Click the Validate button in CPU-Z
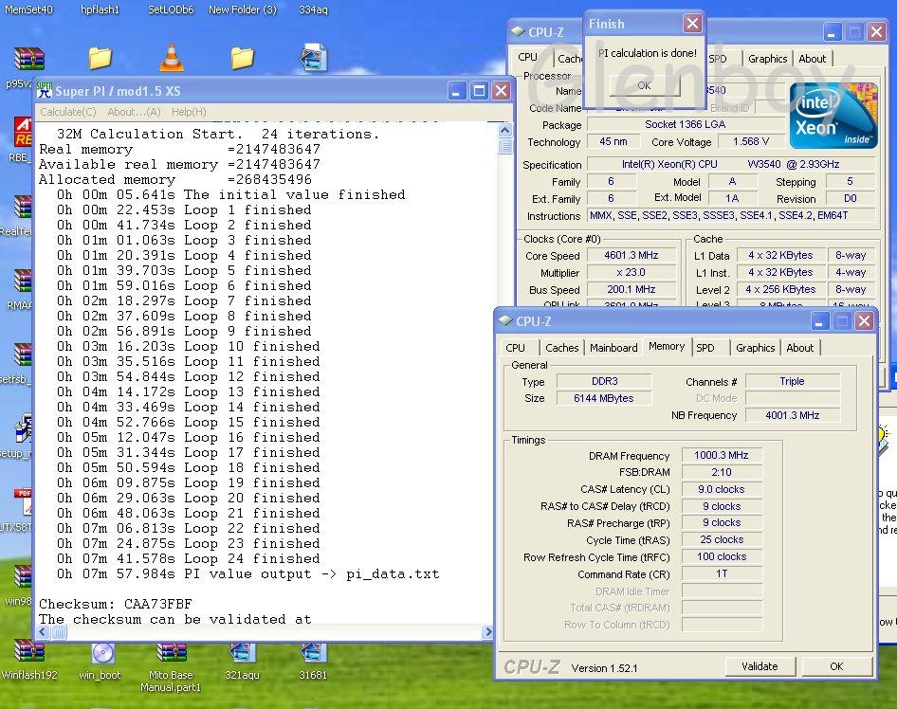This screenshot has width=897, height=709. (760, 666)
